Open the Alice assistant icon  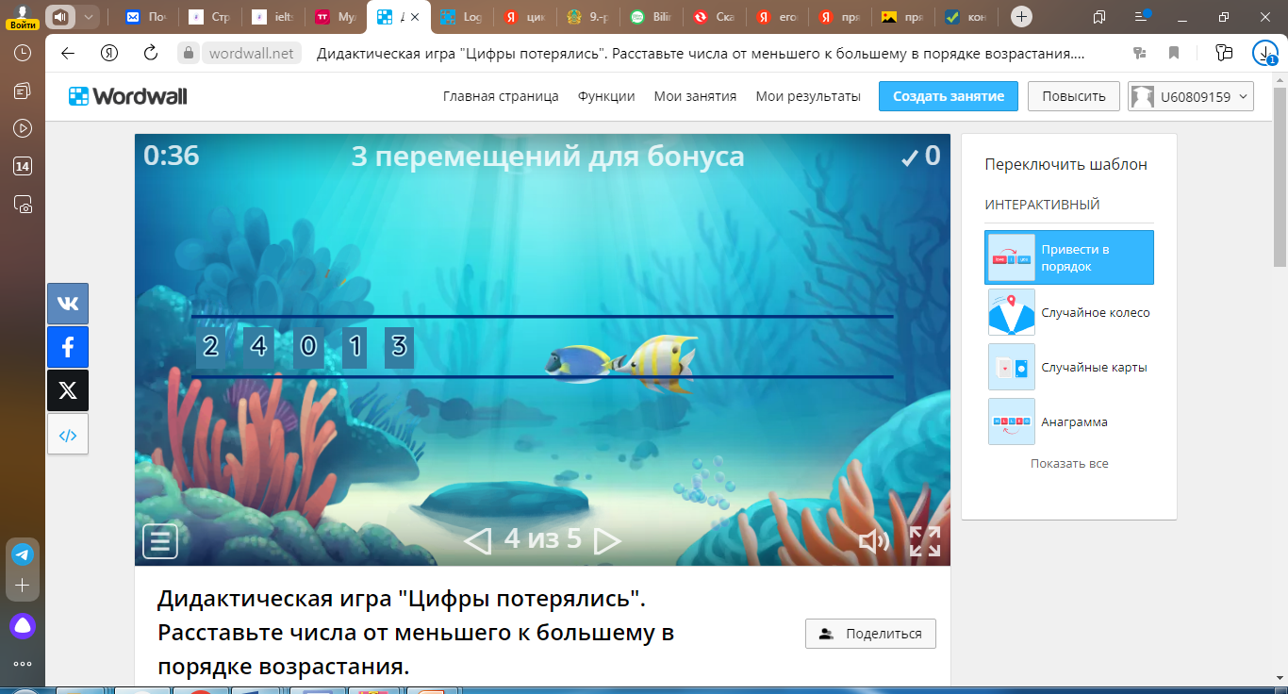pyautogui.click(x=23, y=625)
